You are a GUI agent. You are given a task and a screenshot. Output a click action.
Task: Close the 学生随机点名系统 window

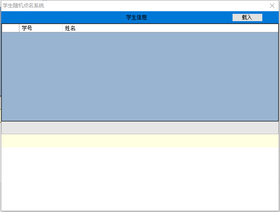(272, 6)
